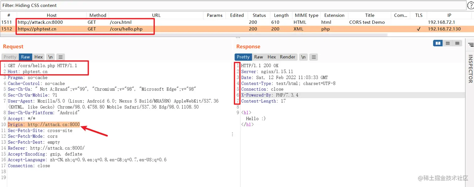Screen dimensions: 474x187
Task: Sort history by the Host column header
Action: pyautogui.click(x=52, y=15)
